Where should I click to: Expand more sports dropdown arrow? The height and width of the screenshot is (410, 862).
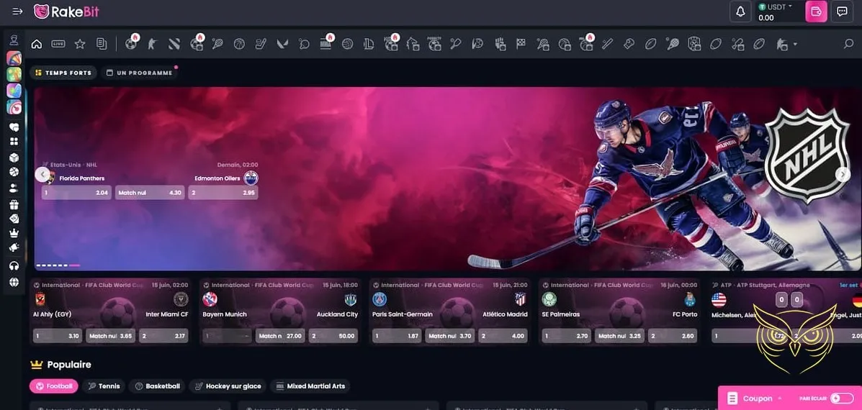click(x=795, y=45)
